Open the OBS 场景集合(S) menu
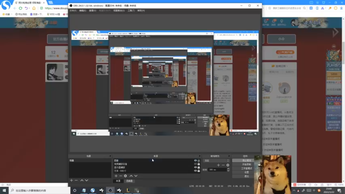Screen dimensions: 345x194 pos(119,10)
